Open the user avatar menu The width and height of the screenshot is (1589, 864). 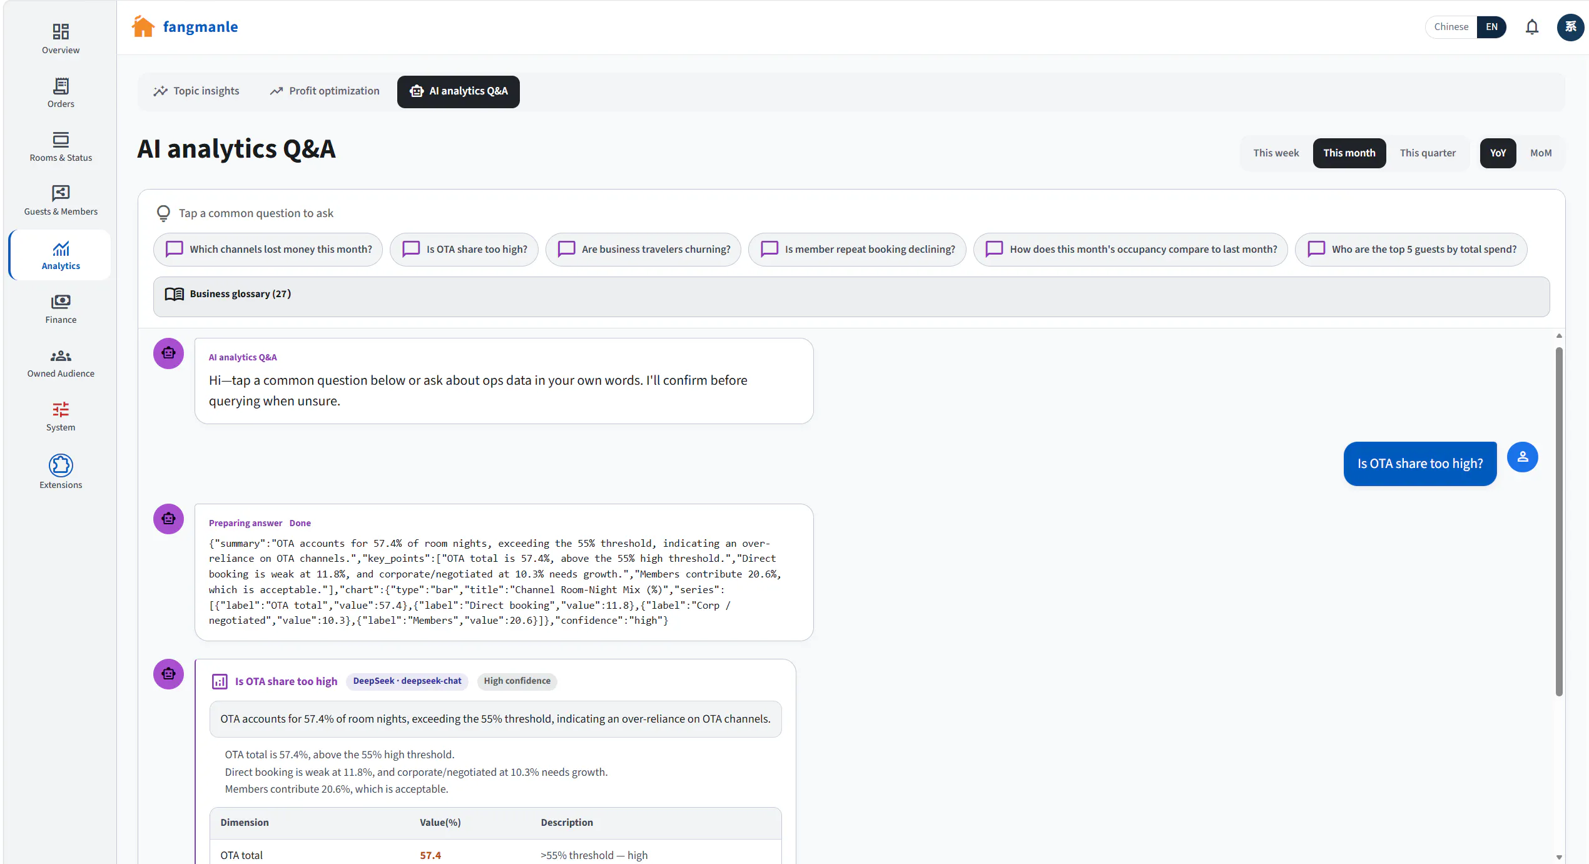pyautogui.click(x=1570, y=27)
